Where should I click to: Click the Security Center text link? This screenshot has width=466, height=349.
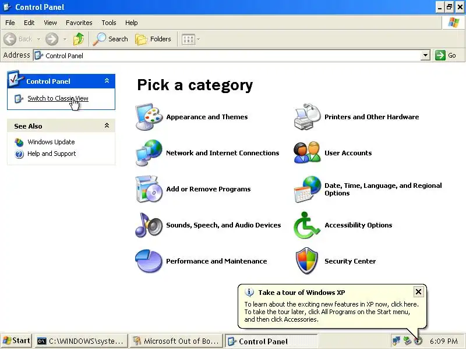click(x=350, y=261)
